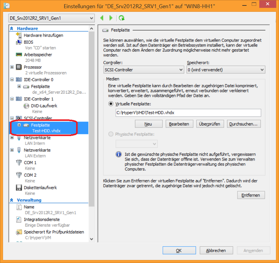This screenshot has width=279, height=263.
Task: Click the settings tree scrollbar thumb
Action: pyautogui.click(x=92, y=119)
